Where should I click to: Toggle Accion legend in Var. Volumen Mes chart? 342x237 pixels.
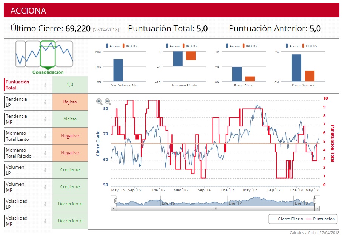coord(113,46)
